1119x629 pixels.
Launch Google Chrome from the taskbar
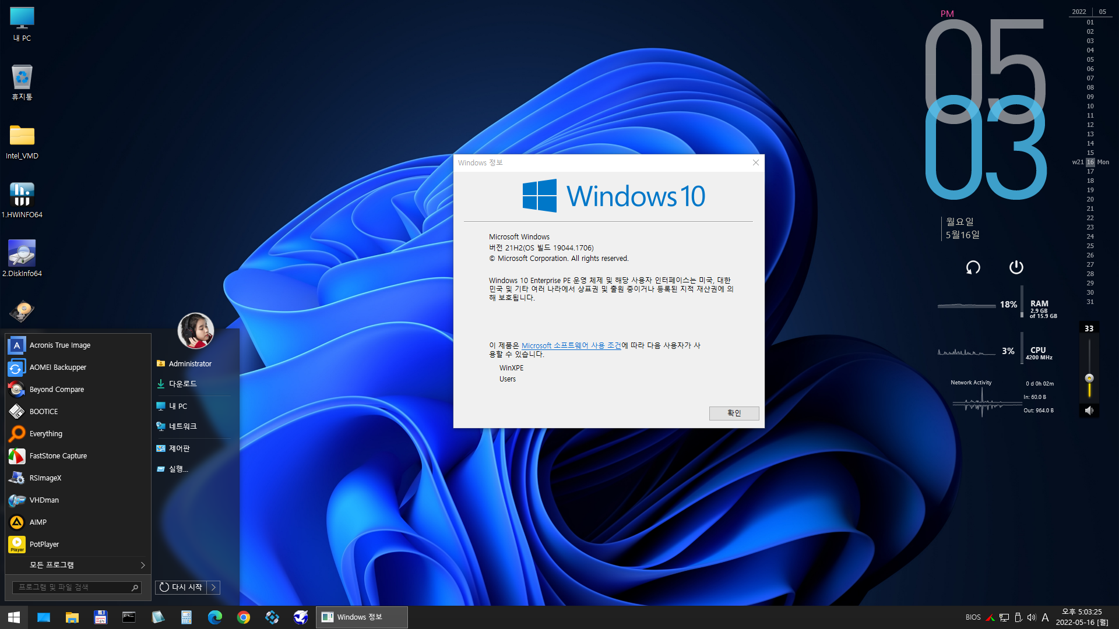pos(244,617)
